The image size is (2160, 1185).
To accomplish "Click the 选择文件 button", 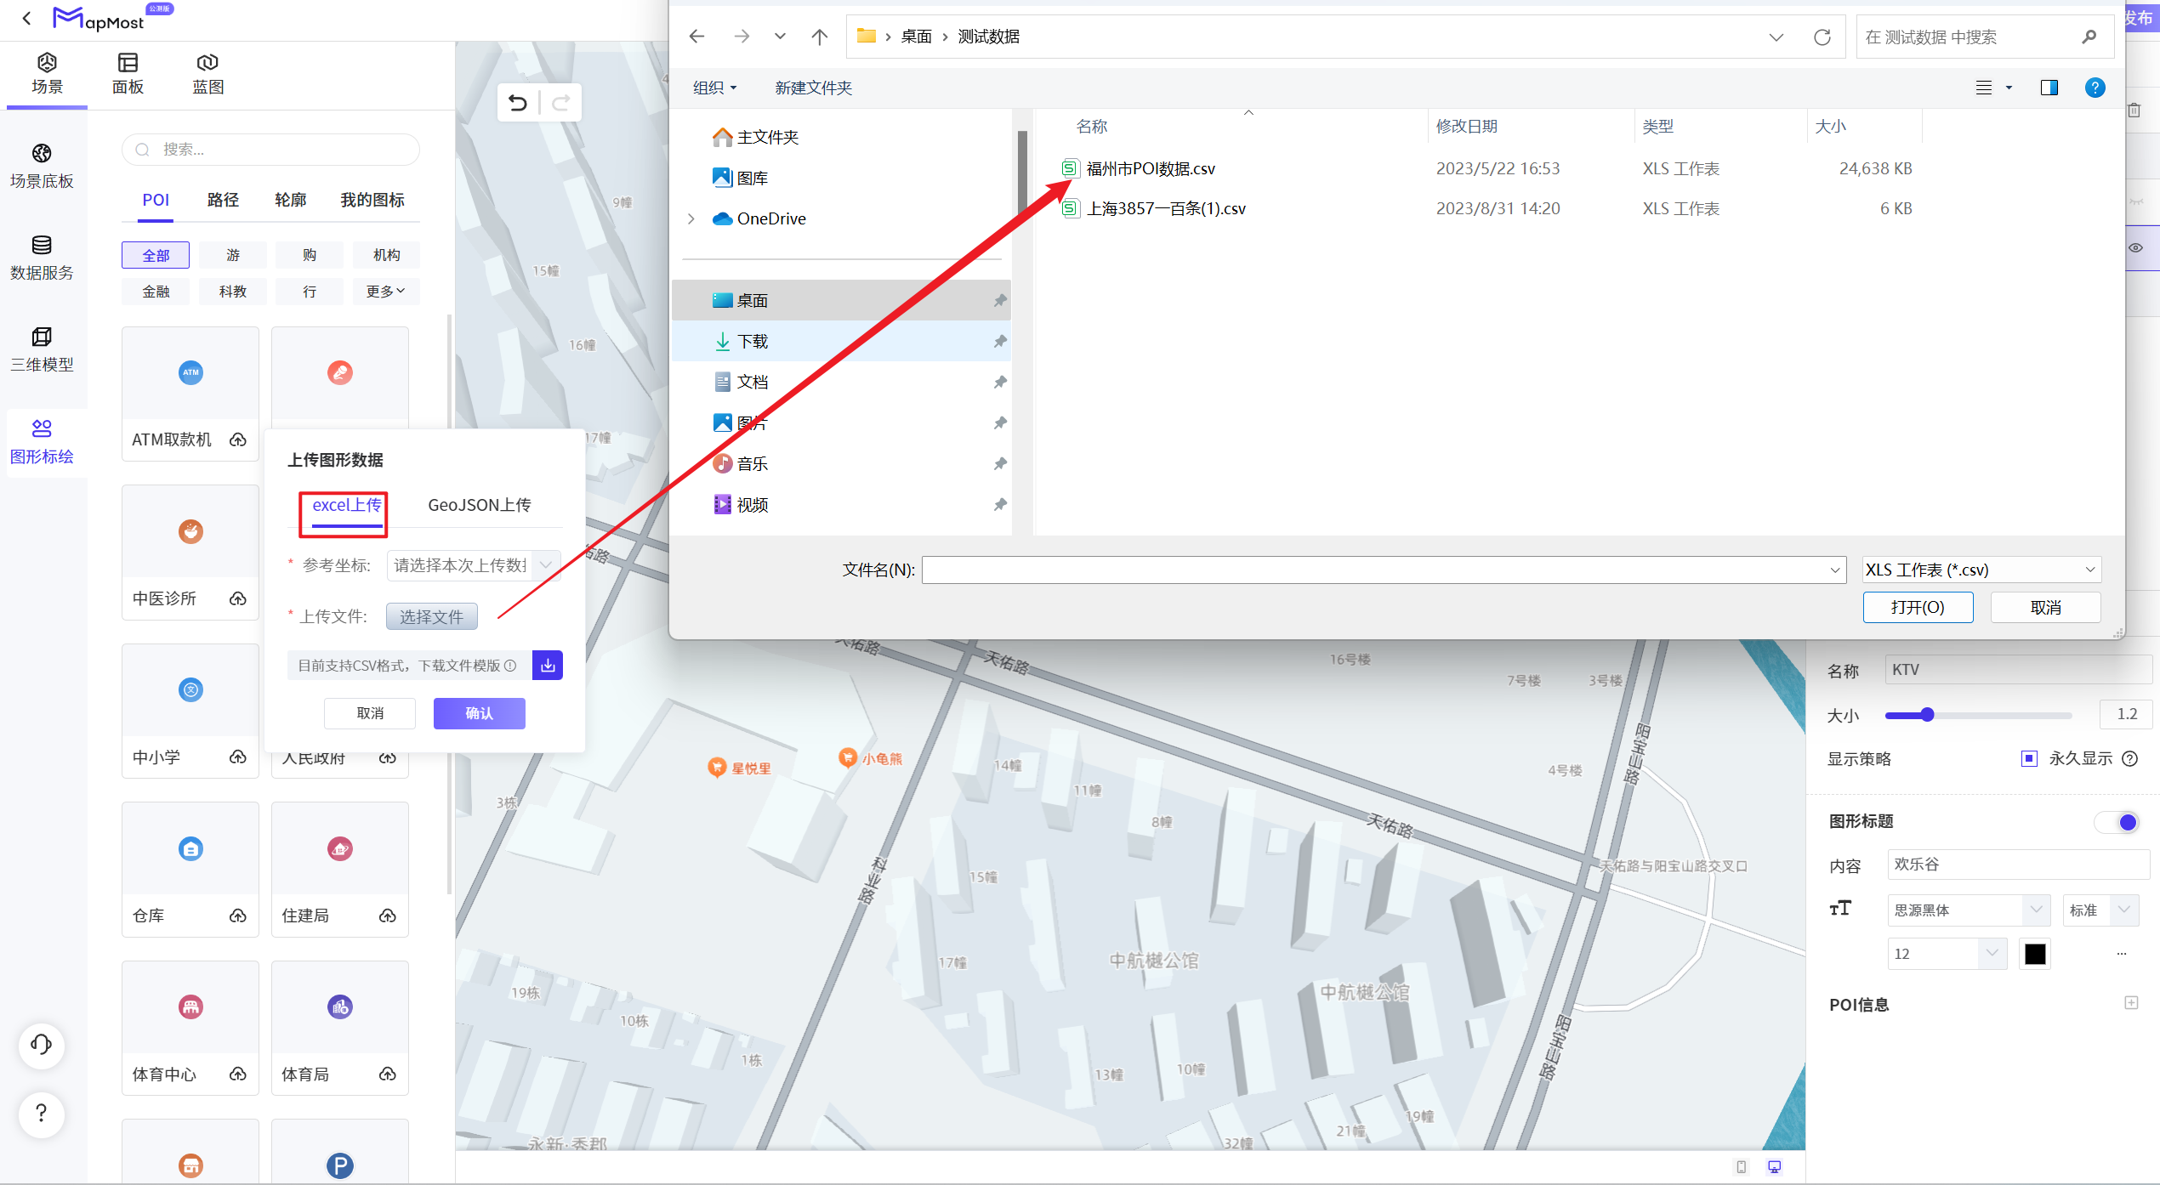I will [x=432, y=616].
